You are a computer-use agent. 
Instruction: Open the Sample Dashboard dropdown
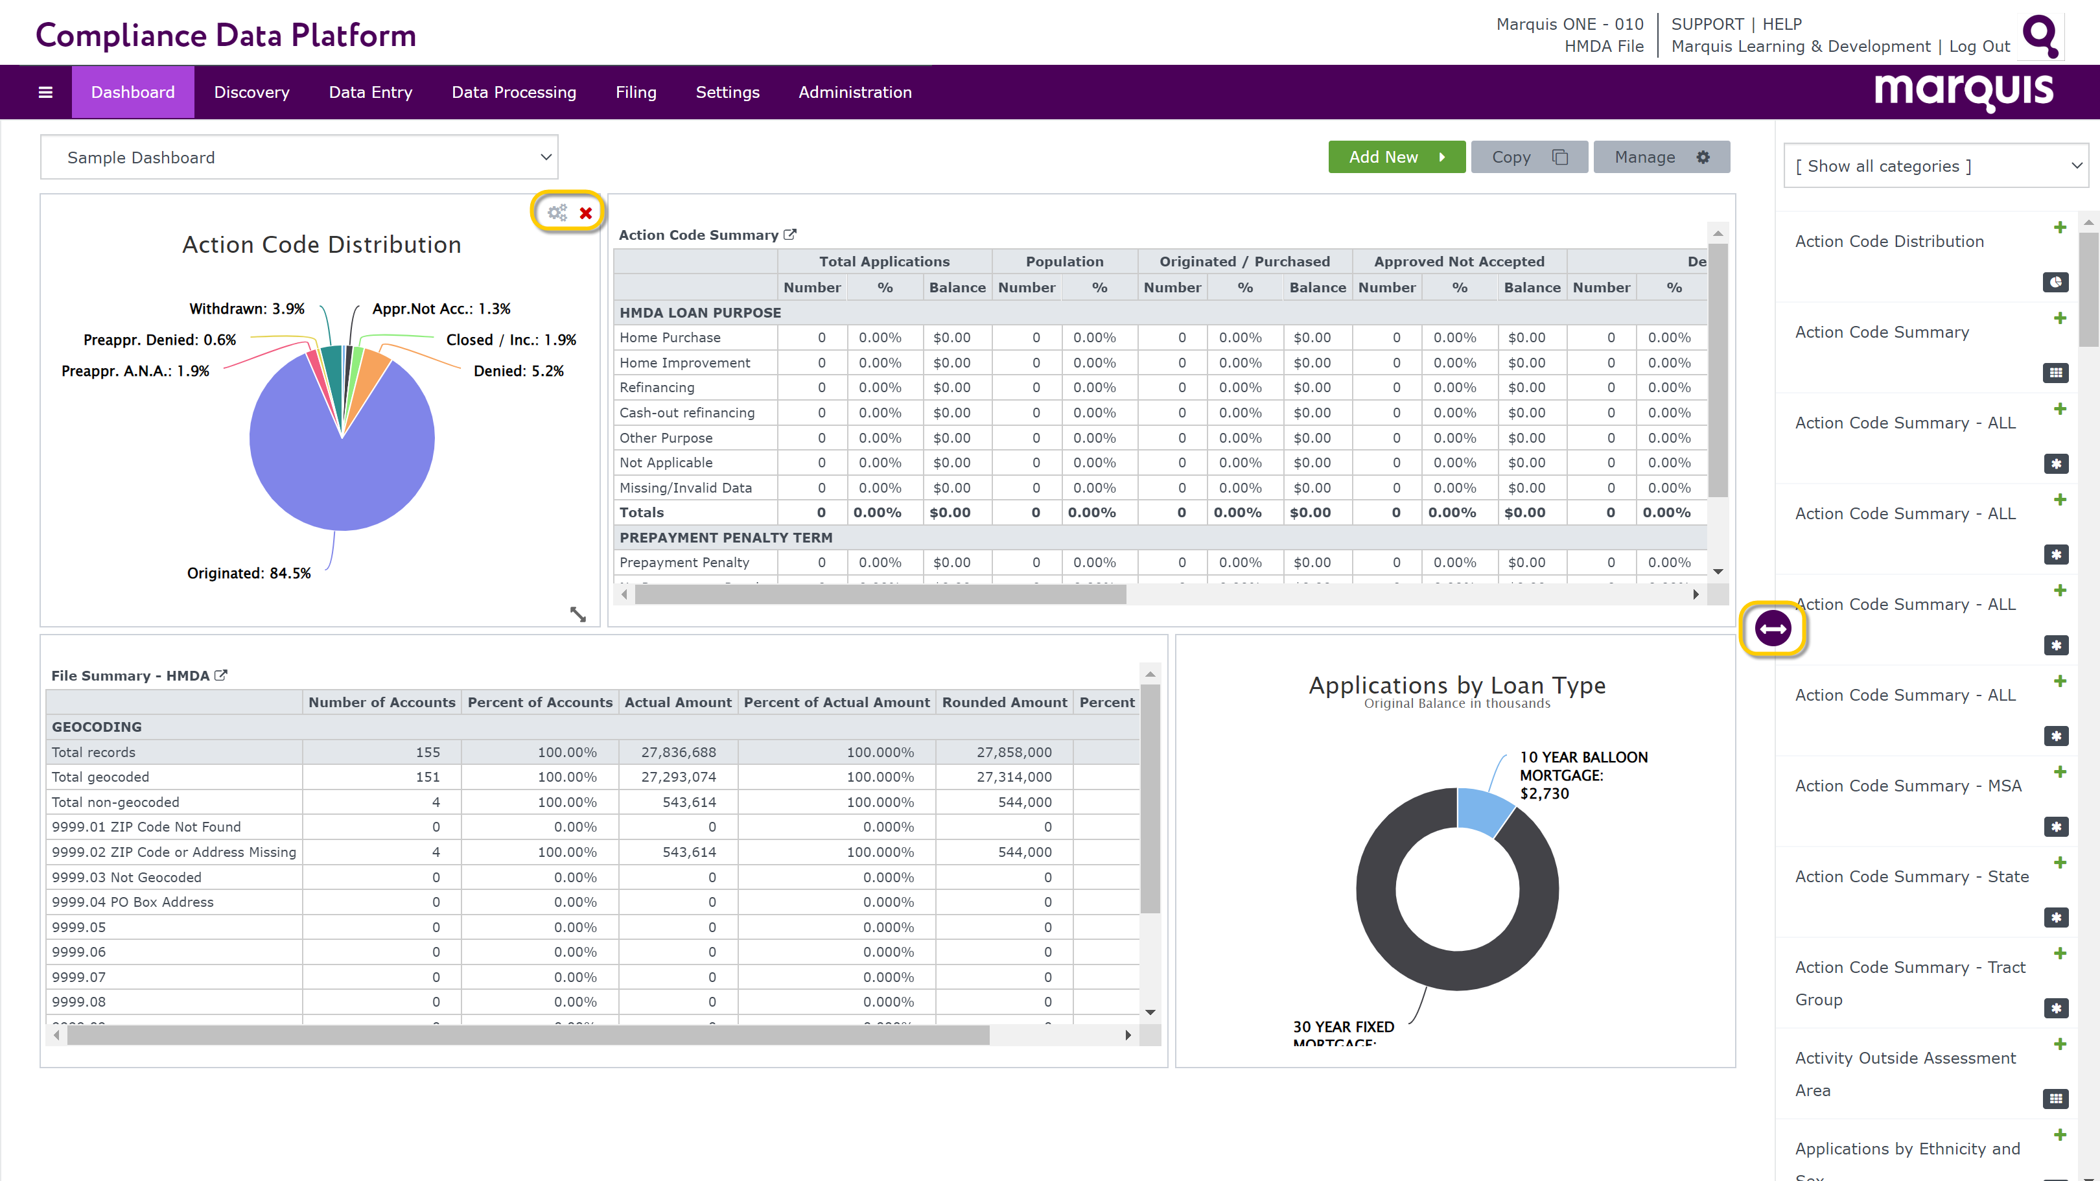pos(299,158)
